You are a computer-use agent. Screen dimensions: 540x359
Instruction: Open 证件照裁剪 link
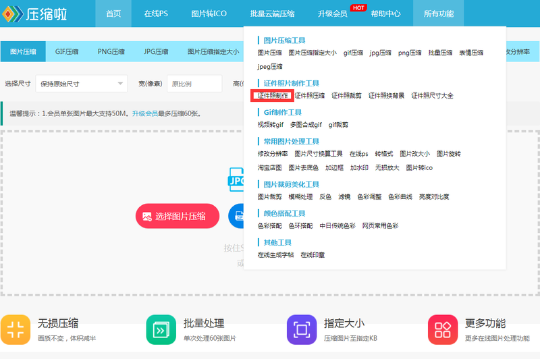pos(346,96)
